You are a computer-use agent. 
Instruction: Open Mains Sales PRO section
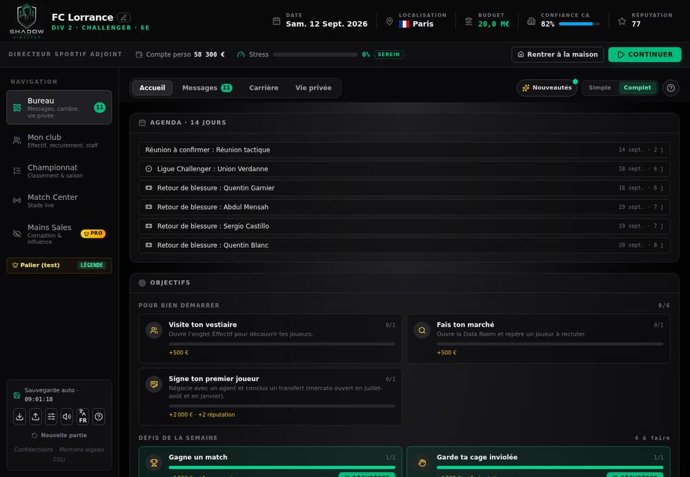[x=59, y=234]
